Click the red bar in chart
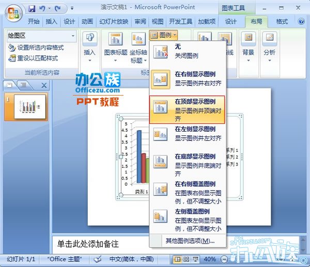The width and height of the screenshot is (310, 267). click(144, 168)
